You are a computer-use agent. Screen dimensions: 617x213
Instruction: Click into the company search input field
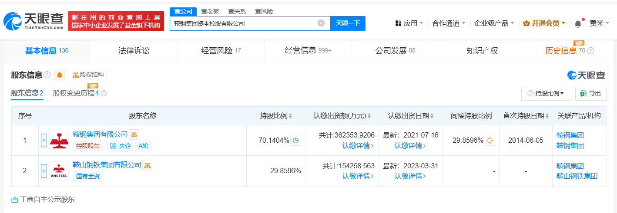[x=244, y=23]
